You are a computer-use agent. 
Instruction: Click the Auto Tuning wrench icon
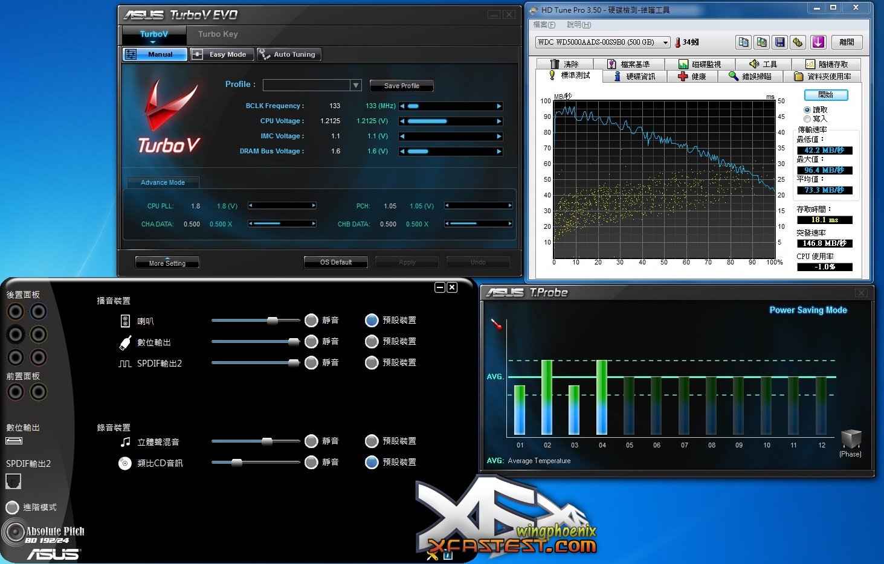[x=264, y=54]
